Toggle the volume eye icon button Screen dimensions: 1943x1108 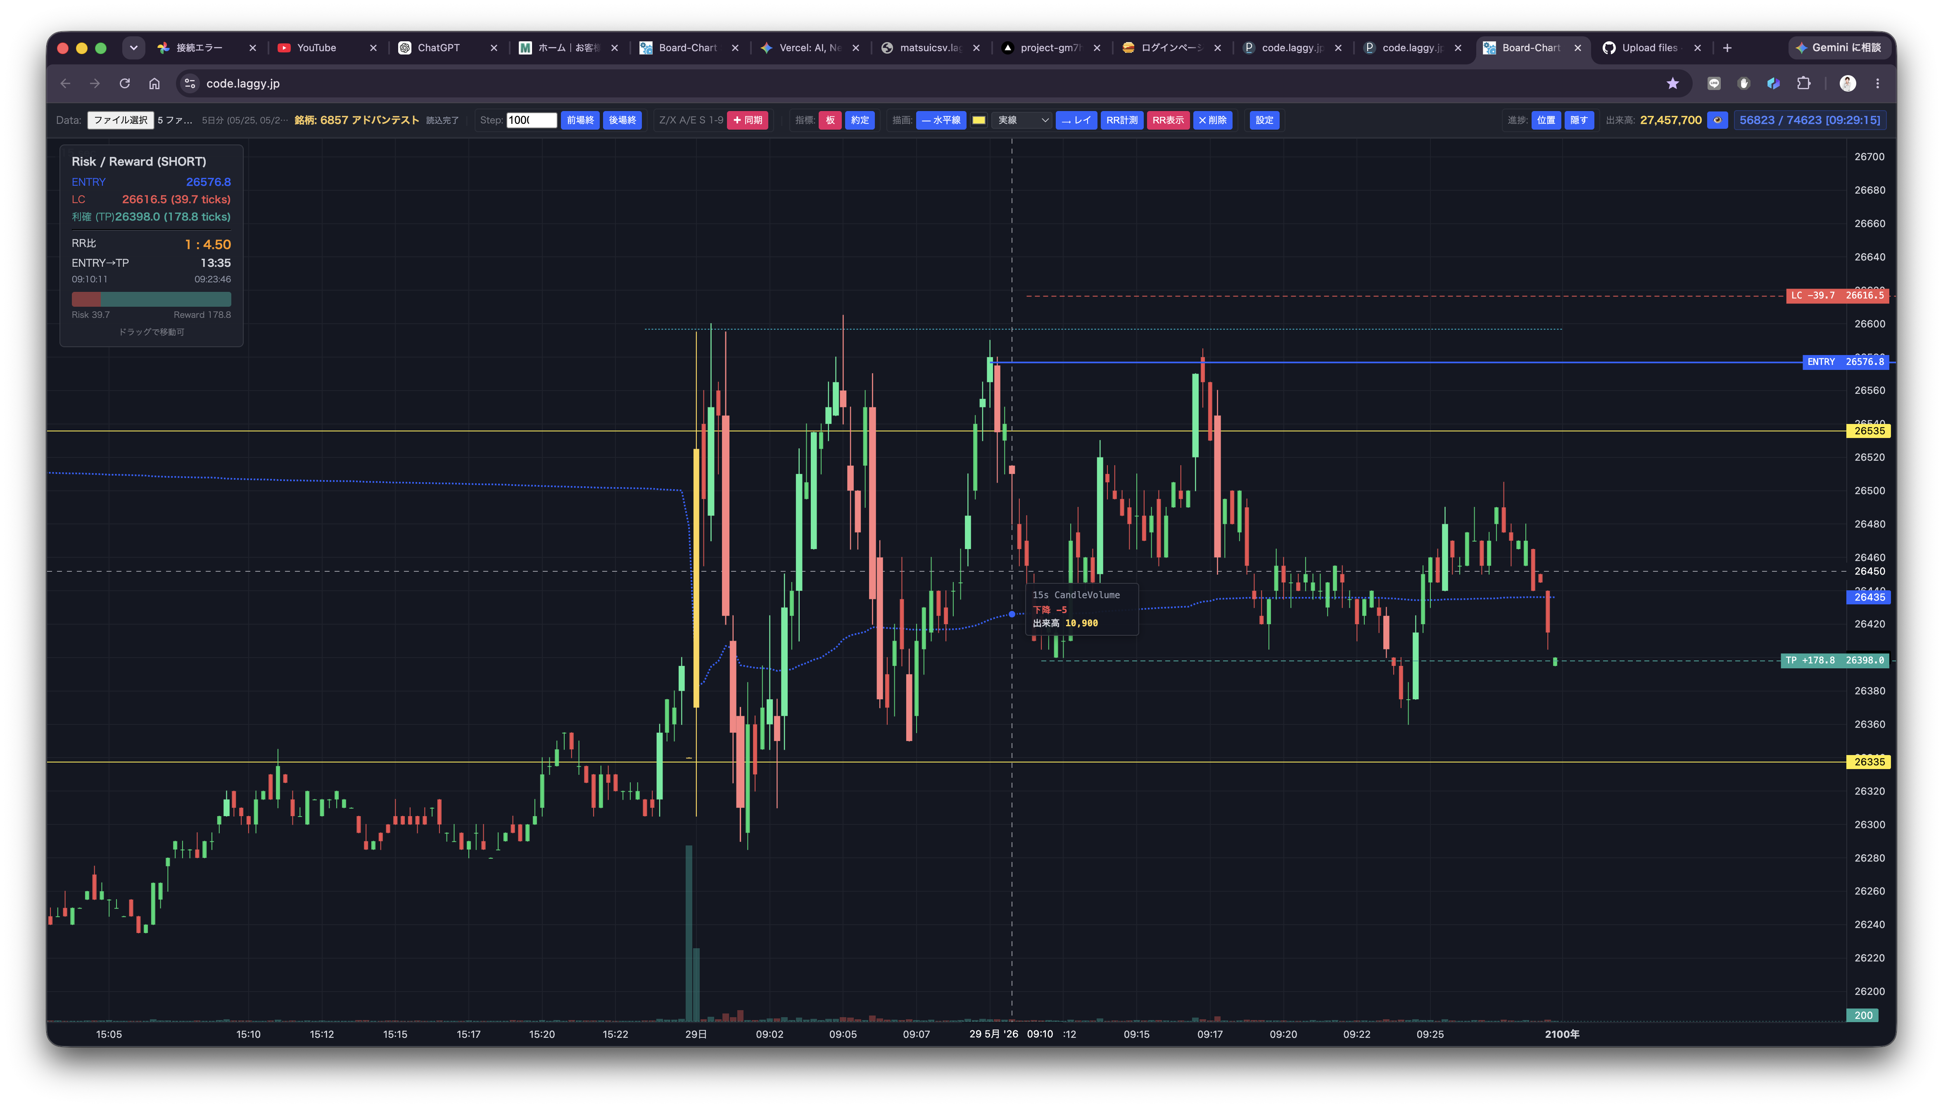click(1717, 120)
